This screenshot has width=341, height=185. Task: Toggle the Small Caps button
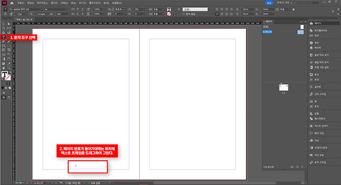click(73, 14)
